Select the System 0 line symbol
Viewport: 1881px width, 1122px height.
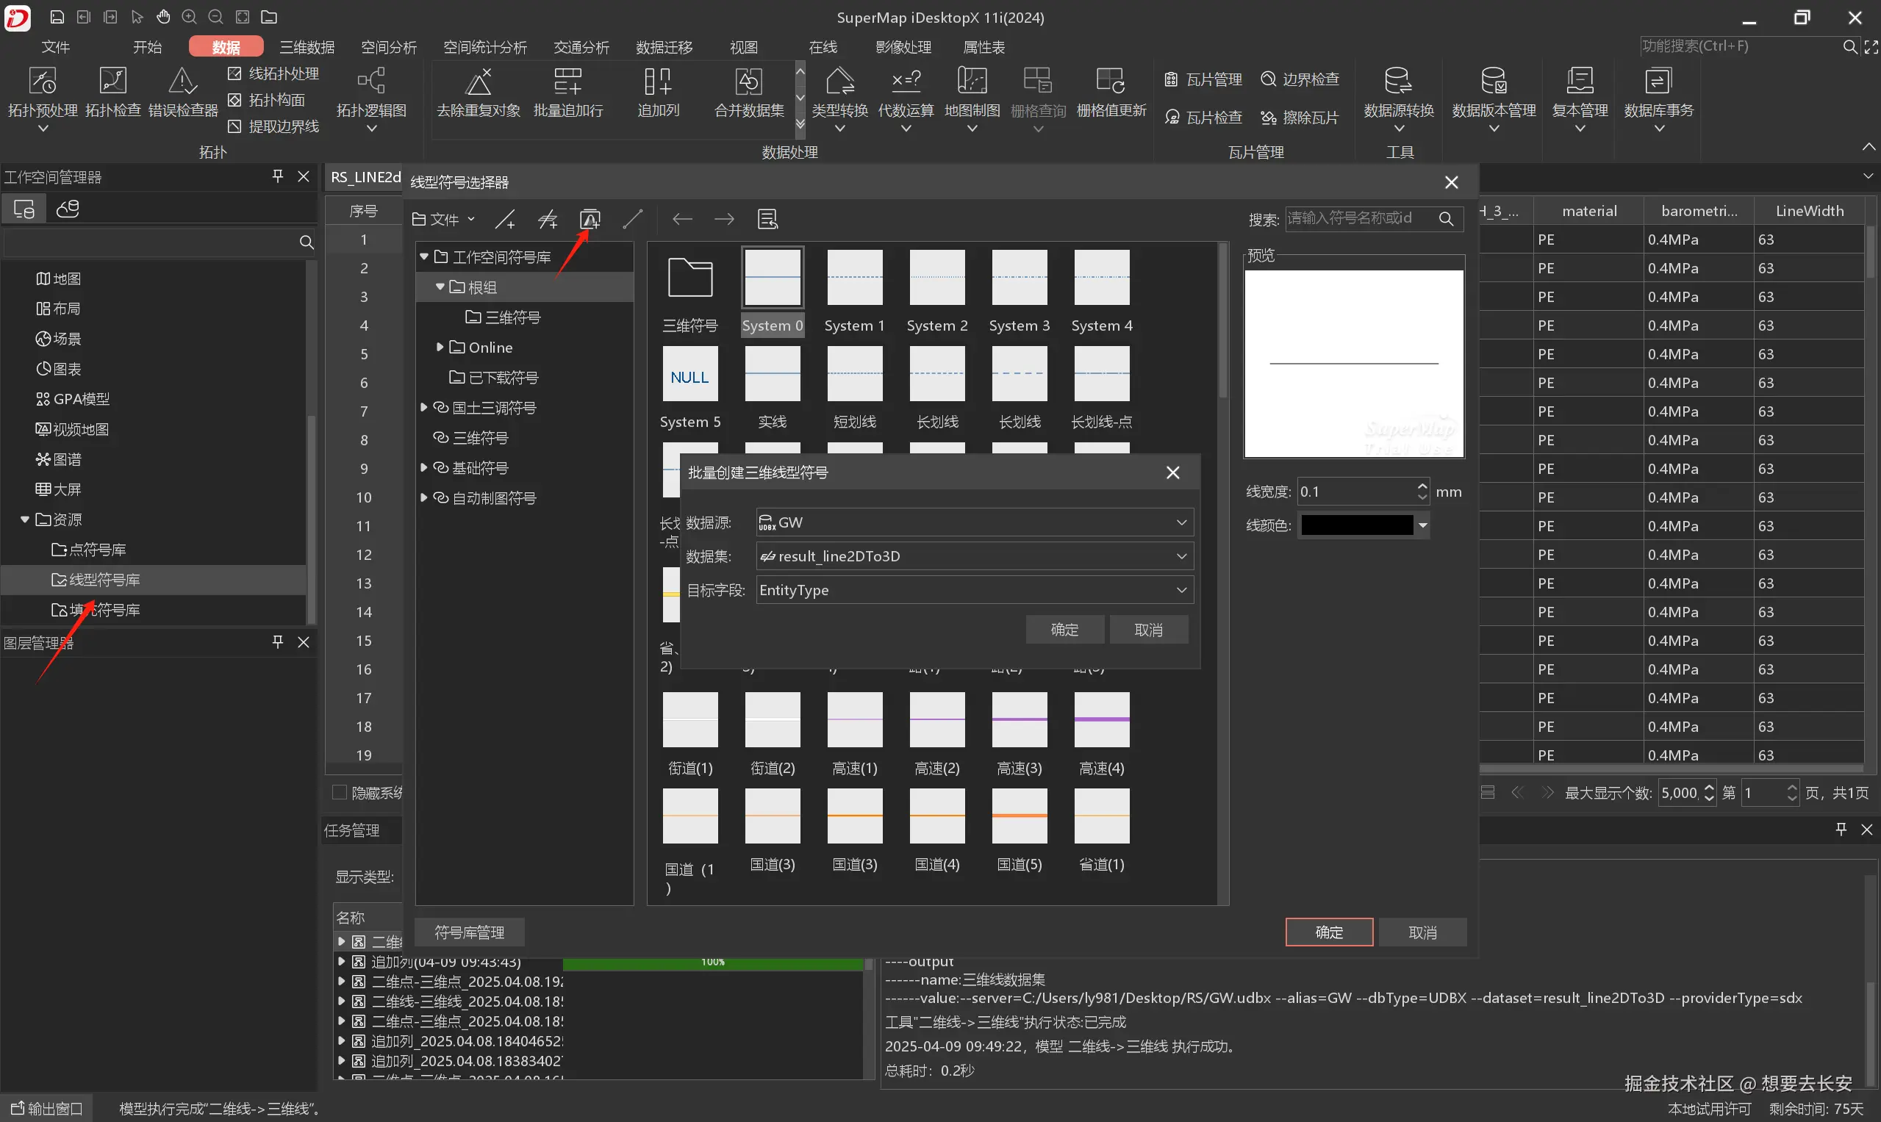coord(773,292)
